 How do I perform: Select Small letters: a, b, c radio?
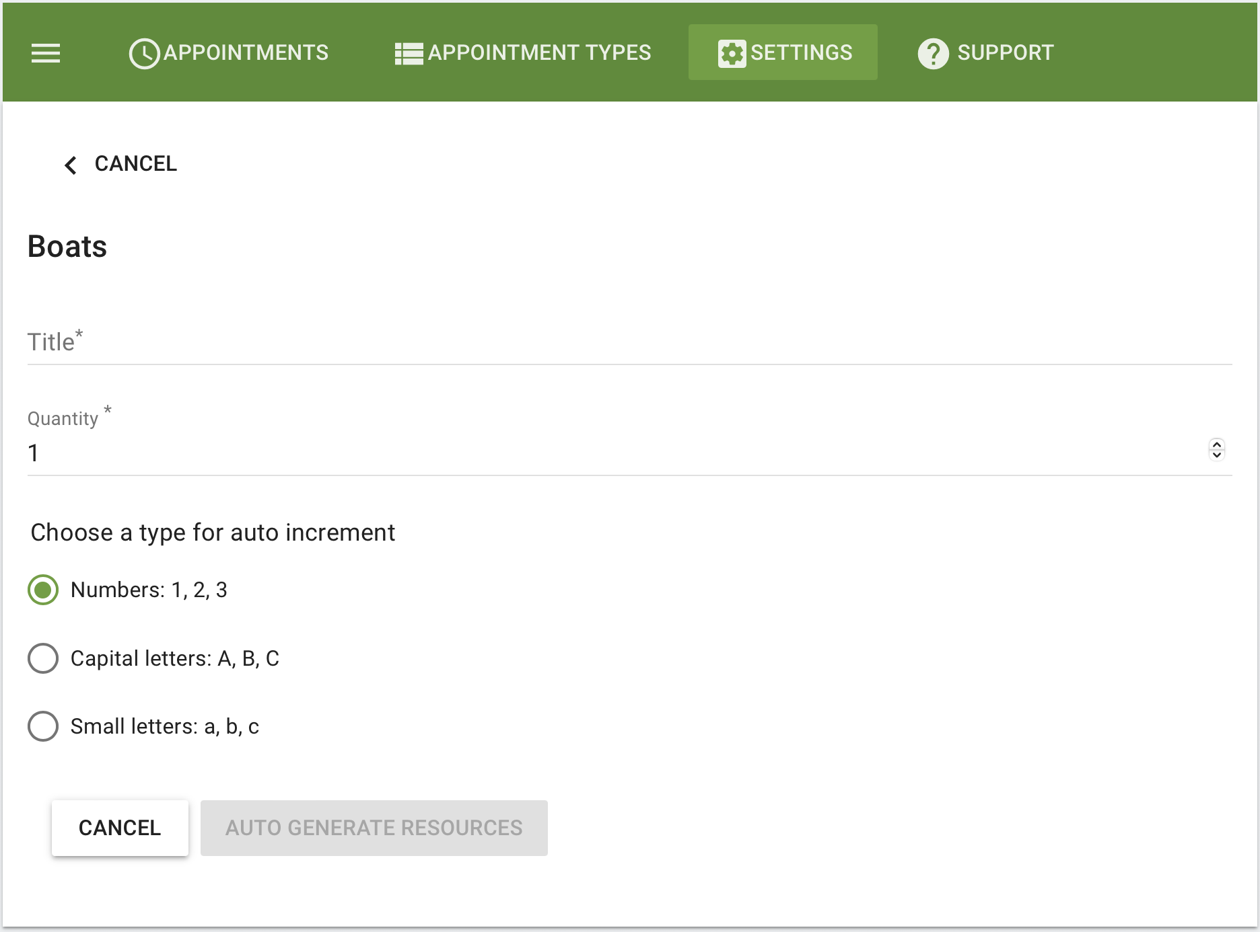[x=43, y=726]
